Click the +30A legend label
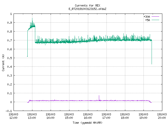 pyautogui.click(x=147, y=17)
